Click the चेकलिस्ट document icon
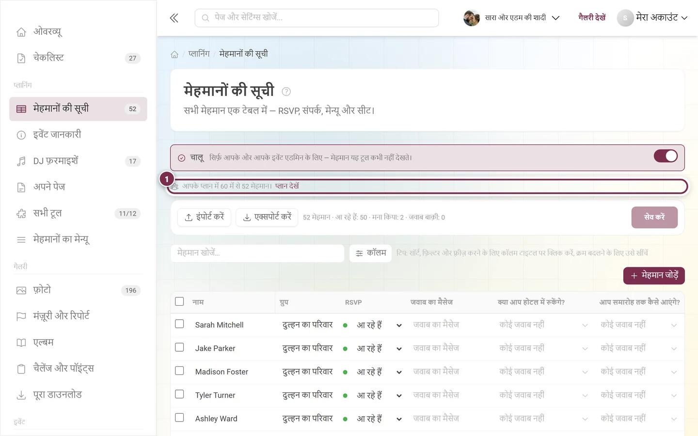The height and width of the screenshot is (436, 698). 21,58
